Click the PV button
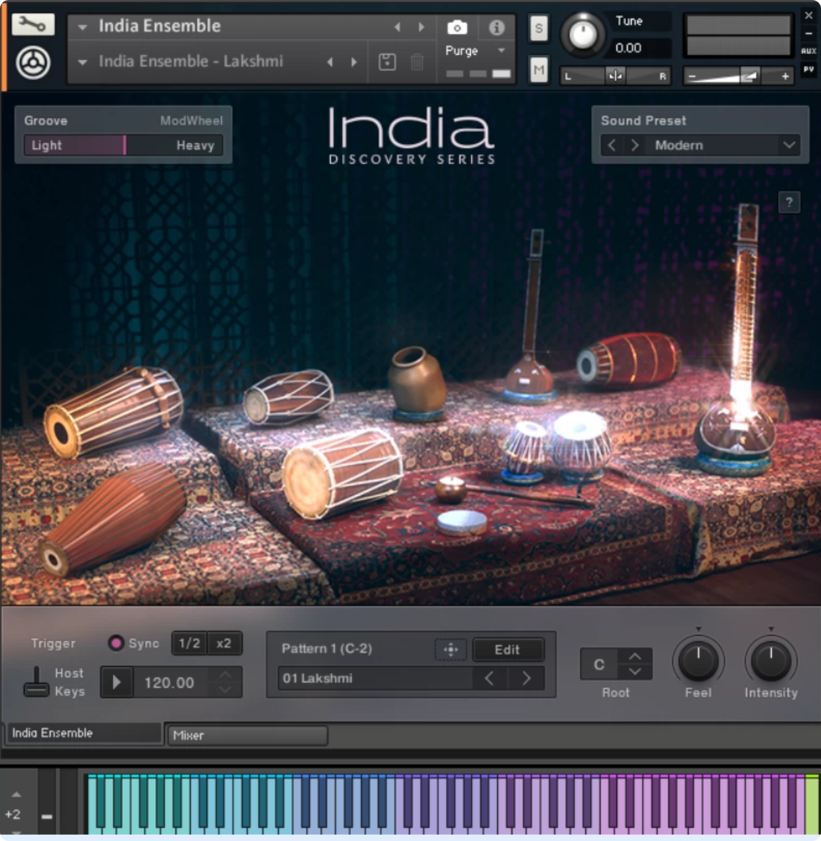Viewport: 821px width, 841px height. [809, 69]
